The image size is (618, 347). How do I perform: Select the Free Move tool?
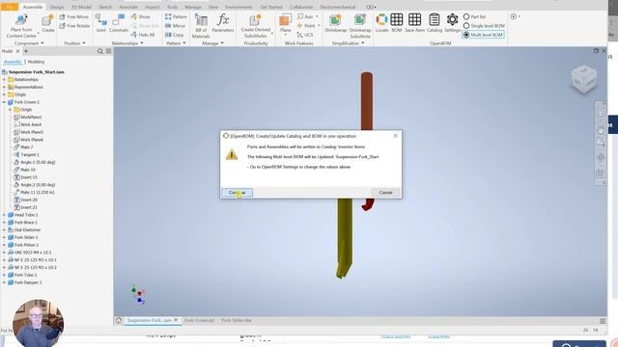(x=74, y=16)
